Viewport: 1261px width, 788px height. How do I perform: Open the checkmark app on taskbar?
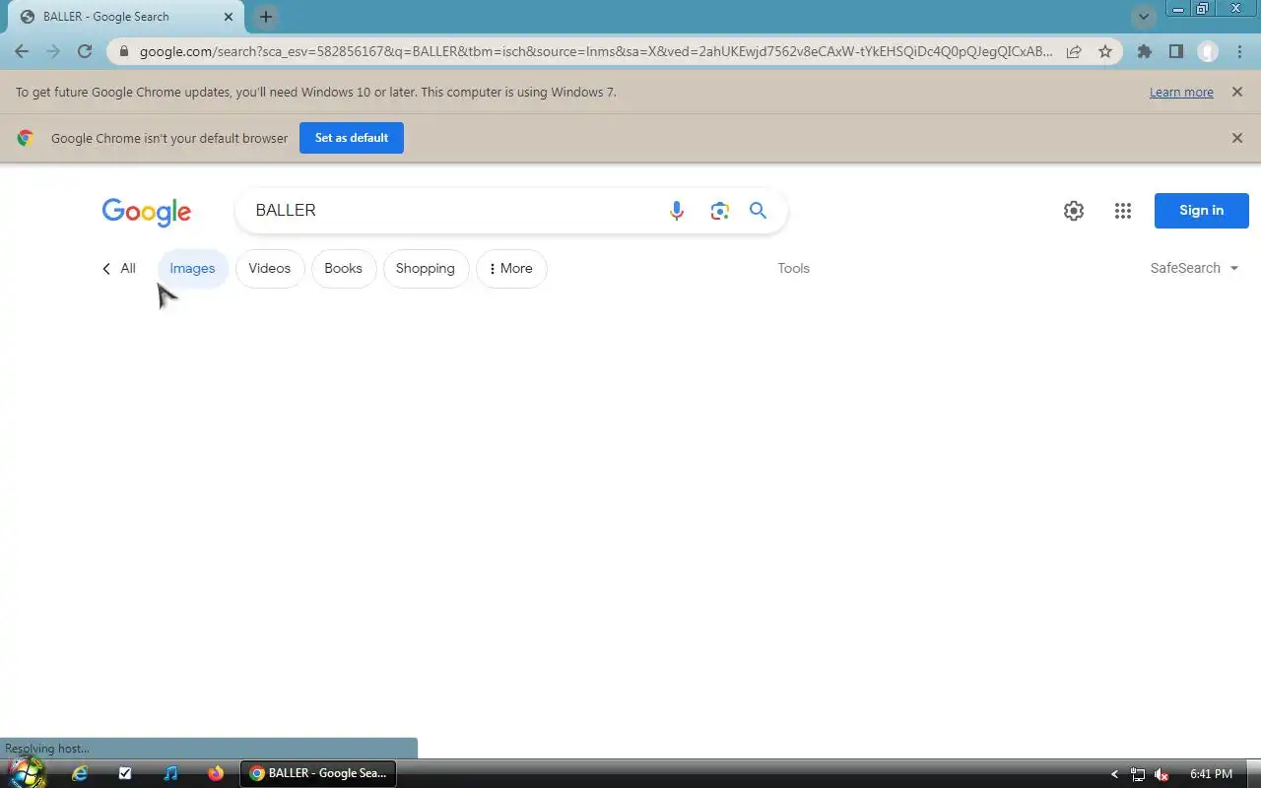(125, 773)
